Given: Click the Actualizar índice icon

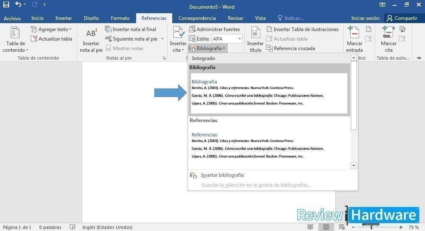Looking at the screenshot, I should coord(369,38).
